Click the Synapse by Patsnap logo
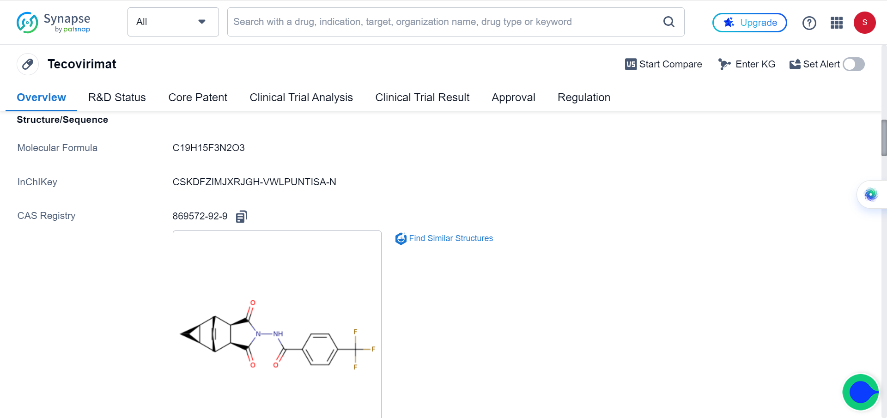Viewport: 887px width, 418px height. coord(53,23)
